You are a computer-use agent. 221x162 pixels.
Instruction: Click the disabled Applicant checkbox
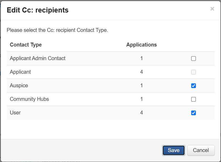194,72
